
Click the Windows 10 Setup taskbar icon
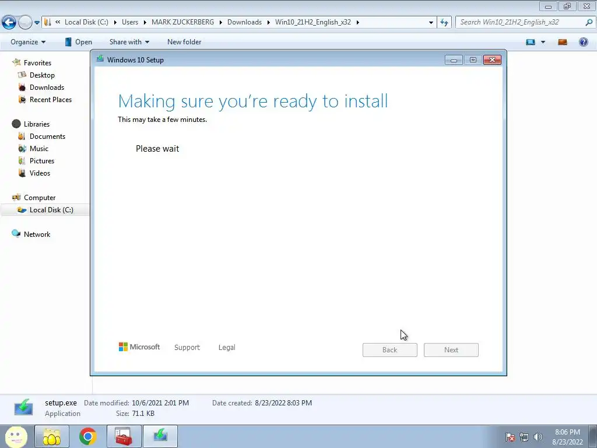coord(160,436)
